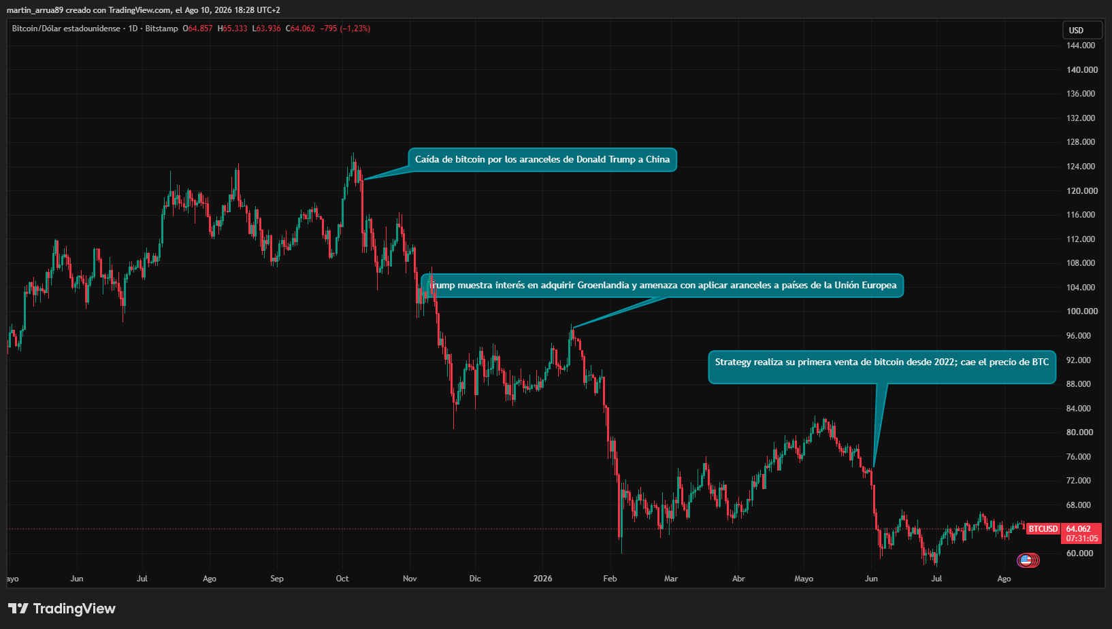The height and width of the screenshot is (629, 1112).
Task: Click the Mayo label on time axis
Action: tap(804, 579)
